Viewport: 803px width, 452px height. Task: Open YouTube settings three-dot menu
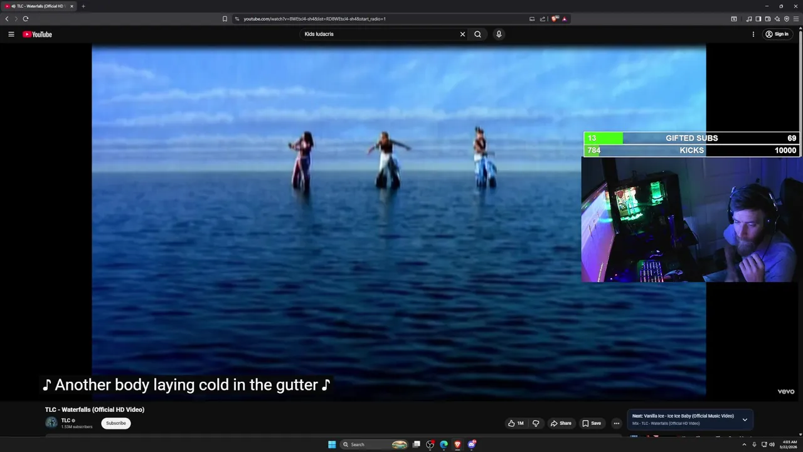coord(753,34)
